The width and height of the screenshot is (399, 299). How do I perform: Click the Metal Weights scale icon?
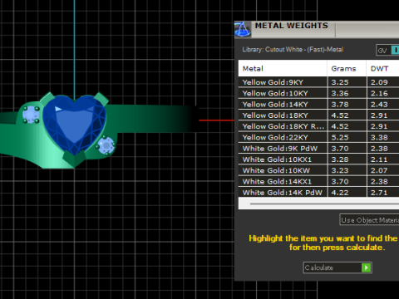243,29
